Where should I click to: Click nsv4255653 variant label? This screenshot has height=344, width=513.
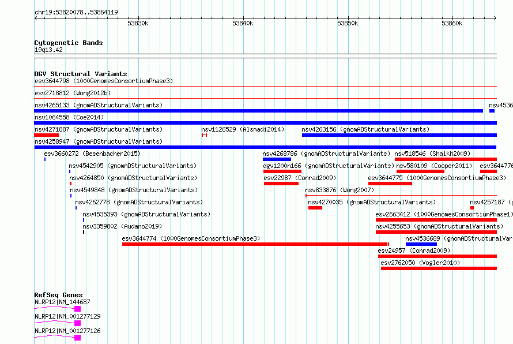pos(439,226)
